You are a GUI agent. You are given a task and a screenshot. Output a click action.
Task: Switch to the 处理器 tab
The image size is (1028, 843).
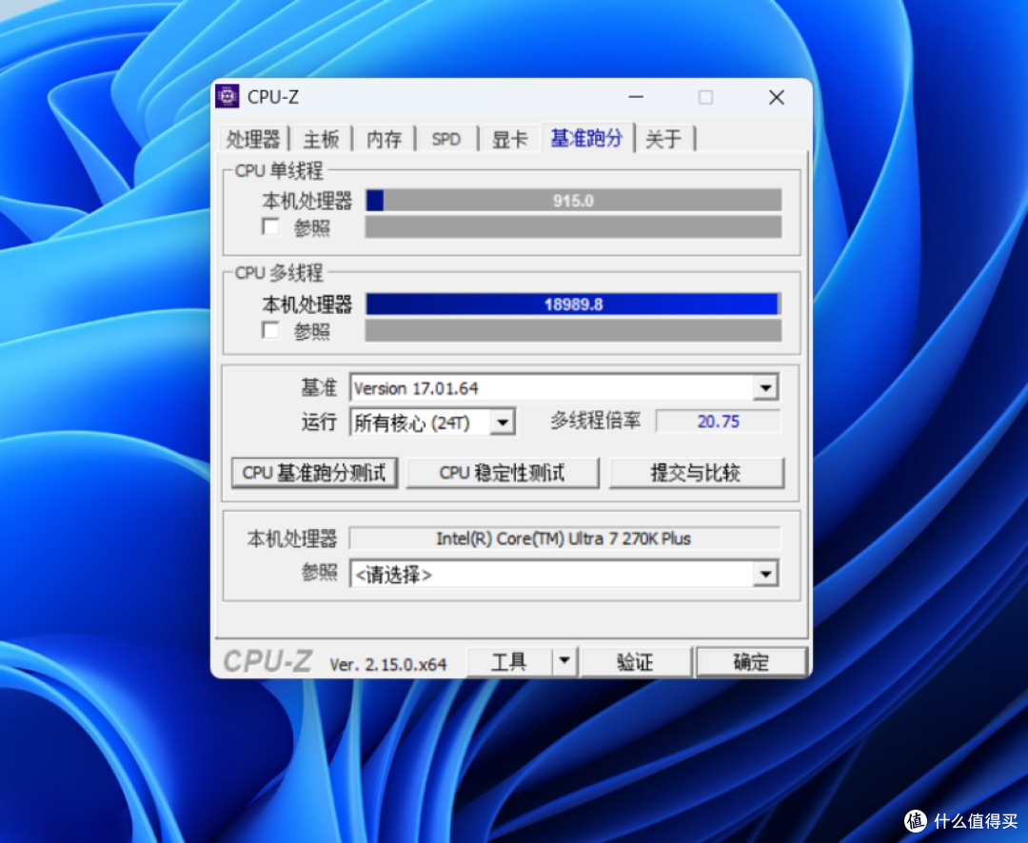(253, 139)
